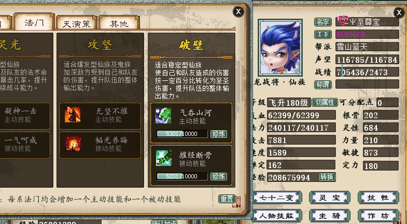Viewport: 407px width, 224px height.
Task: Click 修炼 button for 摧经断骨
Action: pos(219,176)
